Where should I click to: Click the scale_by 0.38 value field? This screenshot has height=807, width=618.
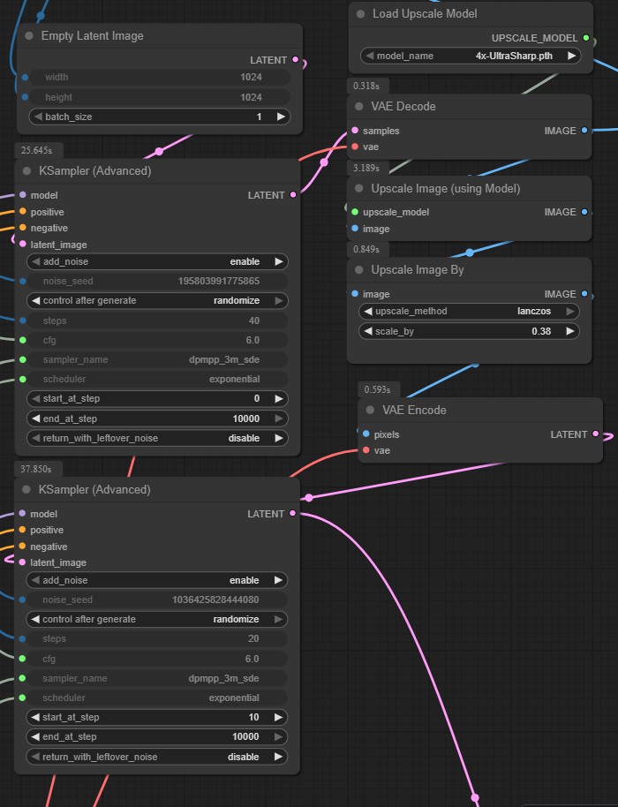tap(469, 331)
